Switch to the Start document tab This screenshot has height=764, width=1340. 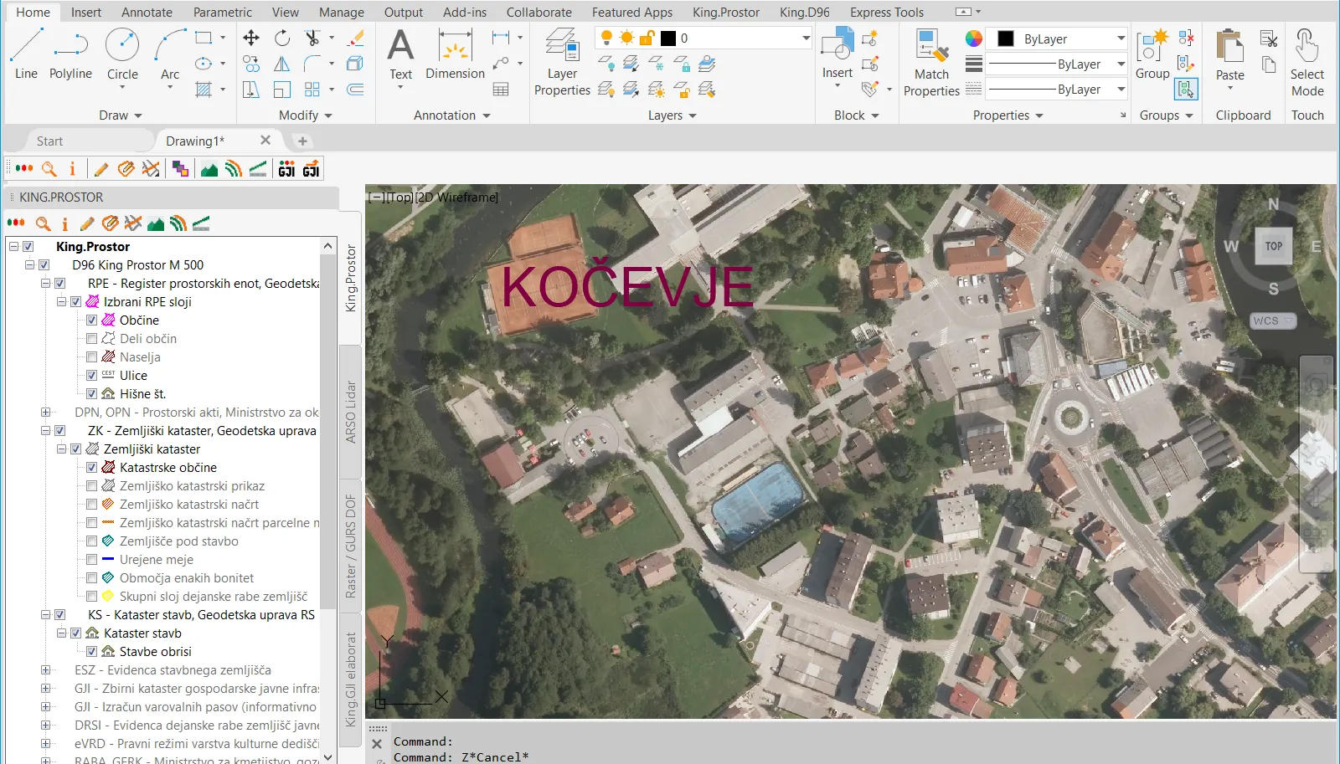50,141
